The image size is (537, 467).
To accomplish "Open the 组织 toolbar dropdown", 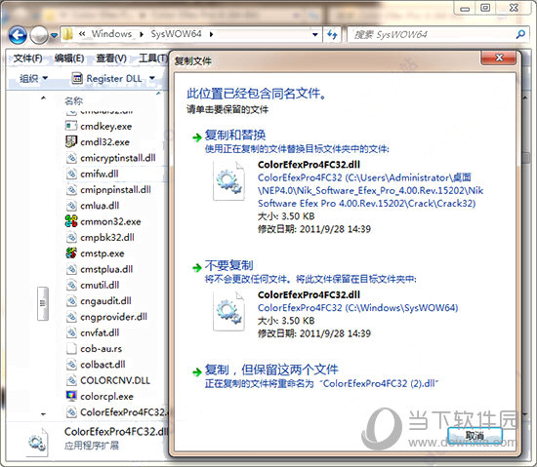I will click(x=33, y=79).
